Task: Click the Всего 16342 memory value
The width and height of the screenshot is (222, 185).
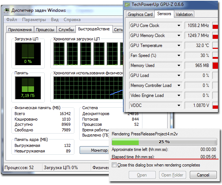Action: (65, 114)
